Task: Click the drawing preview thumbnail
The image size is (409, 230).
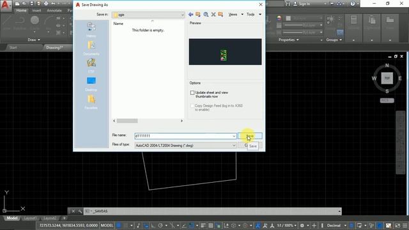Action: [225, 52]
